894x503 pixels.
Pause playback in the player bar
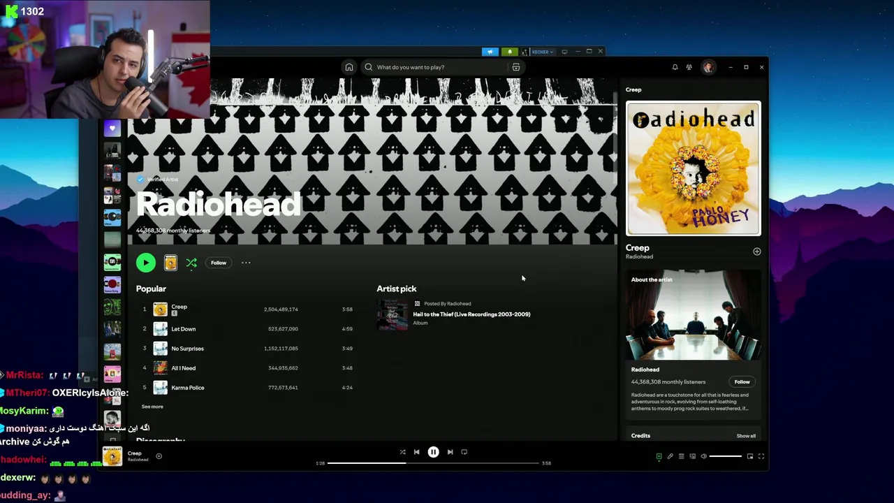tap(433, 452)
